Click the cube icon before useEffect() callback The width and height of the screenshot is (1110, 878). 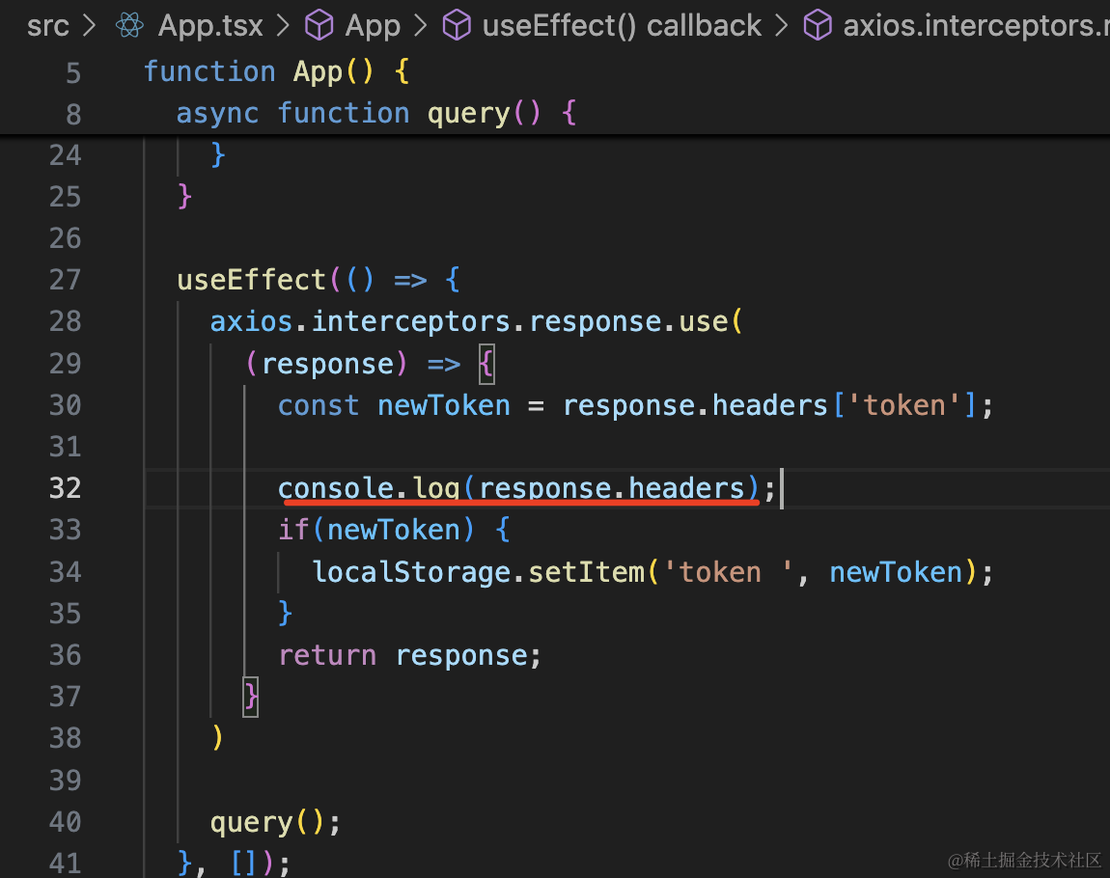(457, 26)
